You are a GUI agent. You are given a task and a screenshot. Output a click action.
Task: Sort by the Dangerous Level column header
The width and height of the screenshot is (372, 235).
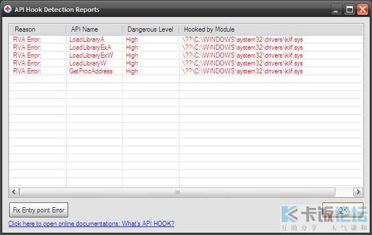[x=150, y=29]
